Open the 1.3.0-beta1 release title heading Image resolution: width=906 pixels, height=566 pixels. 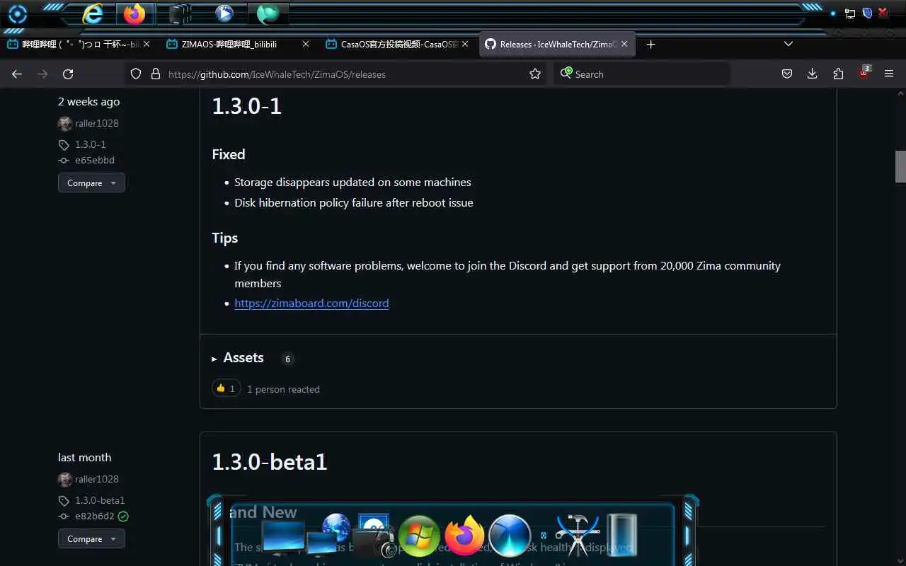270,462
